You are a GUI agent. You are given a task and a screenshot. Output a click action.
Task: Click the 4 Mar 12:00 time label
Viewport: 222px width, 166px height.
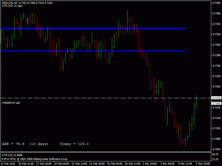(x=185, y=164)
